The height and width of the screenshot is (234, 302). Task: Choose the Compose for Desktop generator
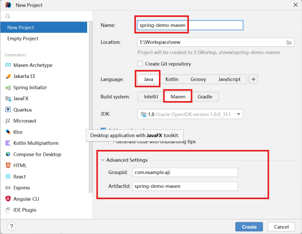point(44,154)
